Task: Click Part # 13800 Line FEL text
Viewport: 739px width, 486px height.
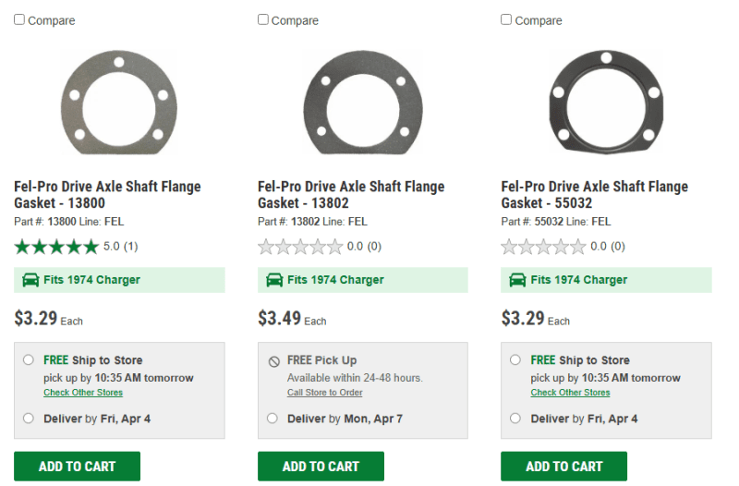Action: click(x=68, y=222)
